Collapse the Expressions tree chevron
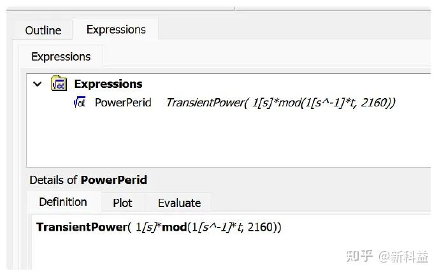The image size is (439, 274). tap(37, 84)
